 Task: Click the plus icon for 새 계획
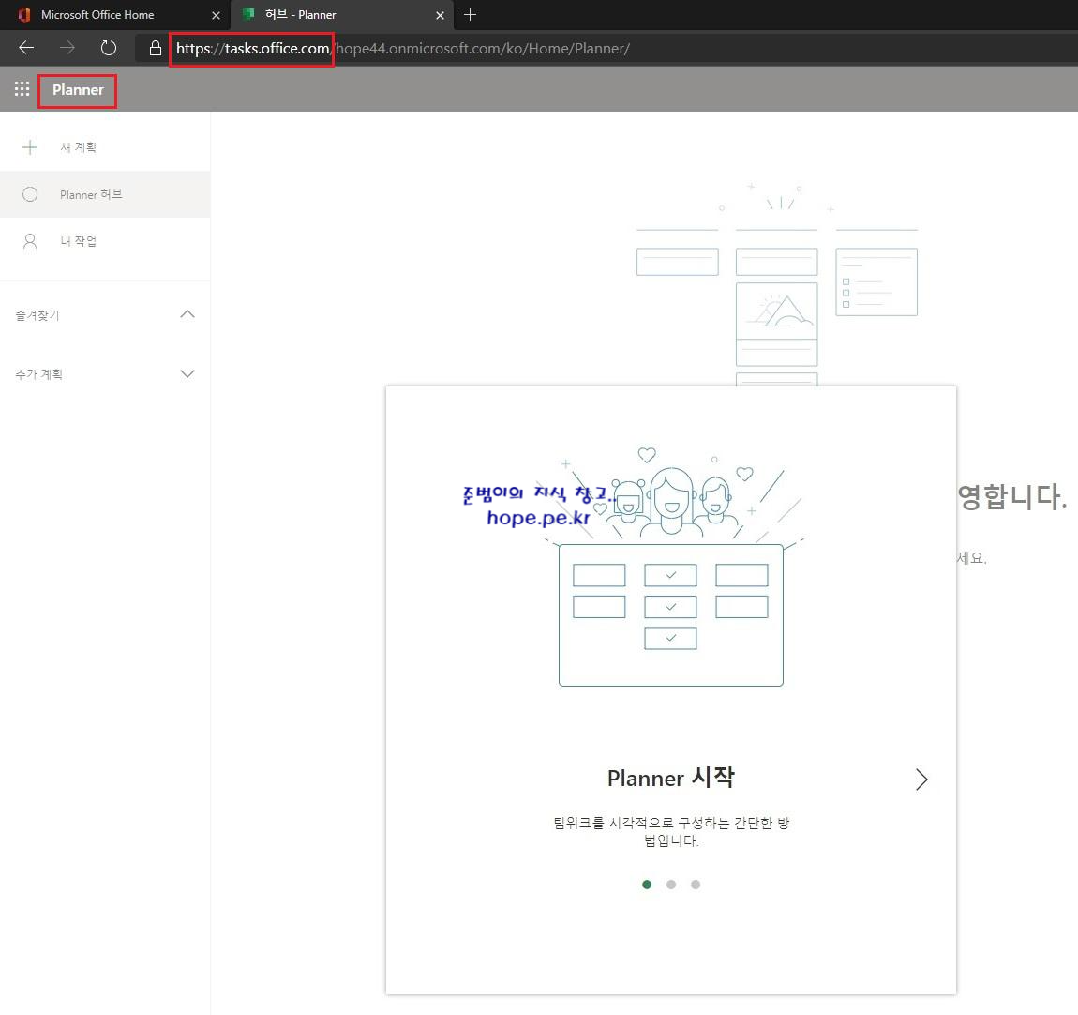coord(30,147)
